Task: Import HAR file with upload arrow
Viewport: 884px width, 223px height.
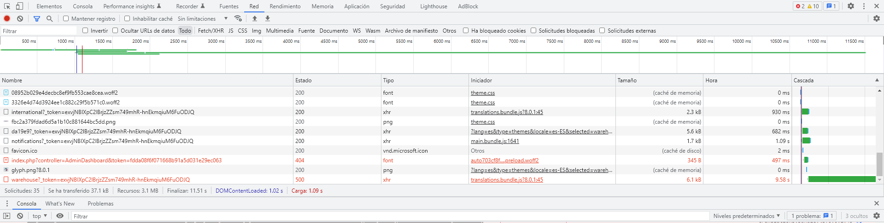Action: pos(255,18)
